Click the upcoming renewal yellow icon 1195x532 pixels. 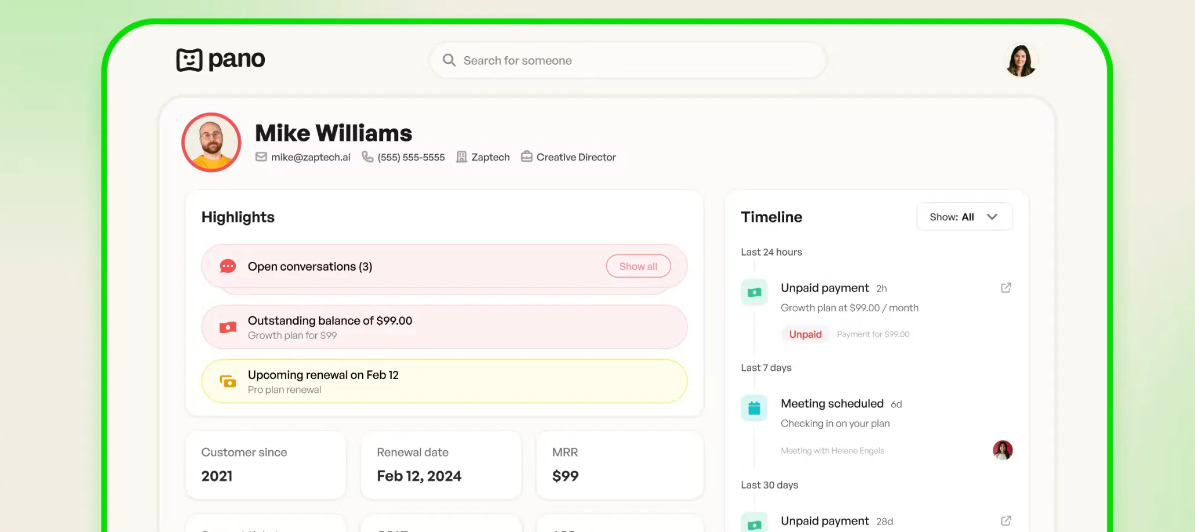228,381
